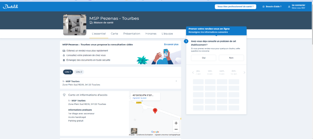Answer Oui to already consulted question
The width and height of the screenshot is (313, 139).
point(204,58)
